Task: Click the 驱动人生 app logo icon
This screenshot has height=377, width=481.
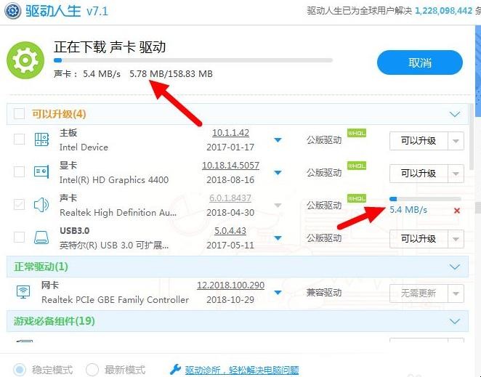Action: (12, 11)
